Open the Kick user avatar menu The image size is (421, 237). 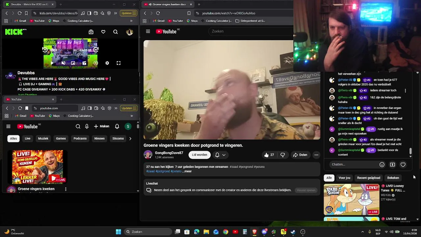click(130, 32)
